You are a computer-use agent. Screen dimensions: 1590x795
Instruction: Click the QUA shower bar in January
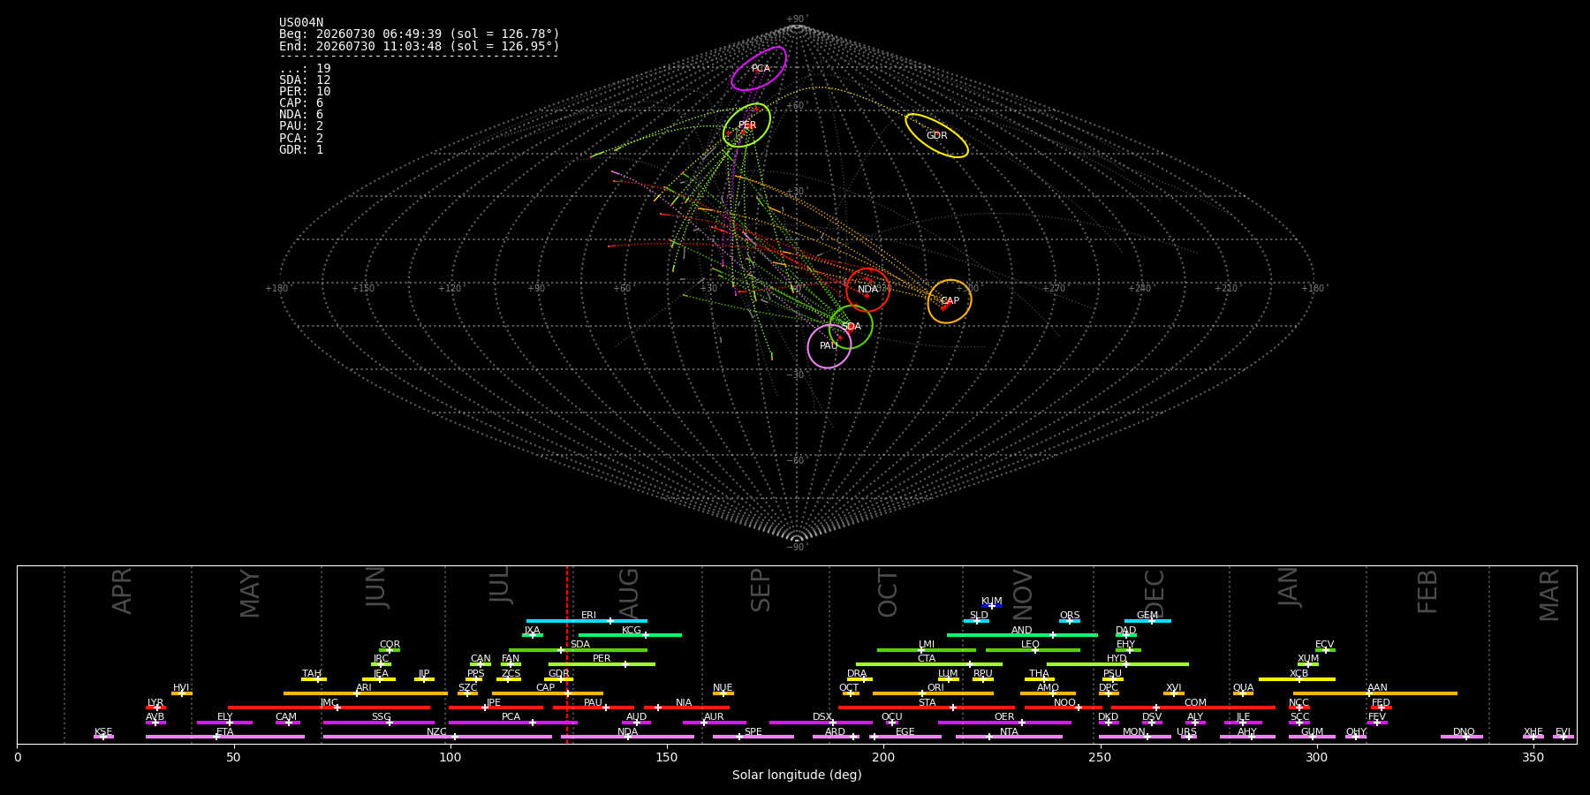[x=1243, y=693]
